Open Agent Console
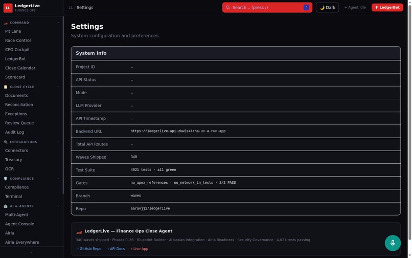Image resolution: width=412 pixels, height=258 pixels. 19,224
